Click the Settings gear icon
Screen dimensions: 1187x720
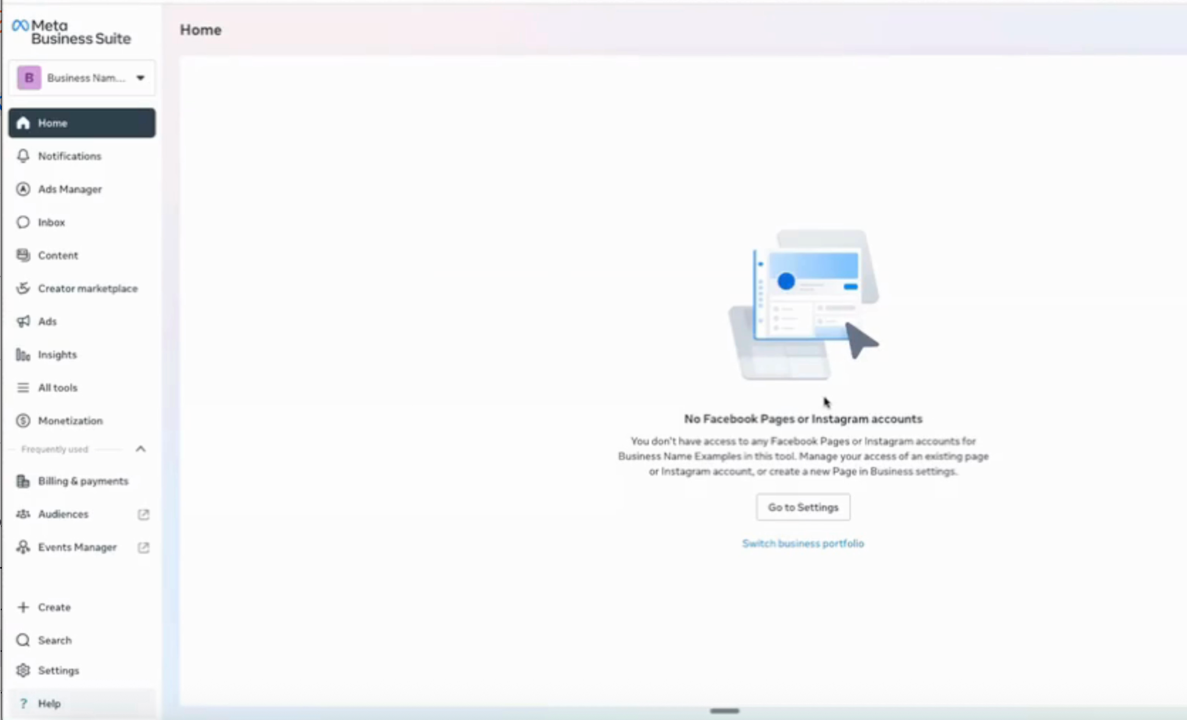[23, 671]
